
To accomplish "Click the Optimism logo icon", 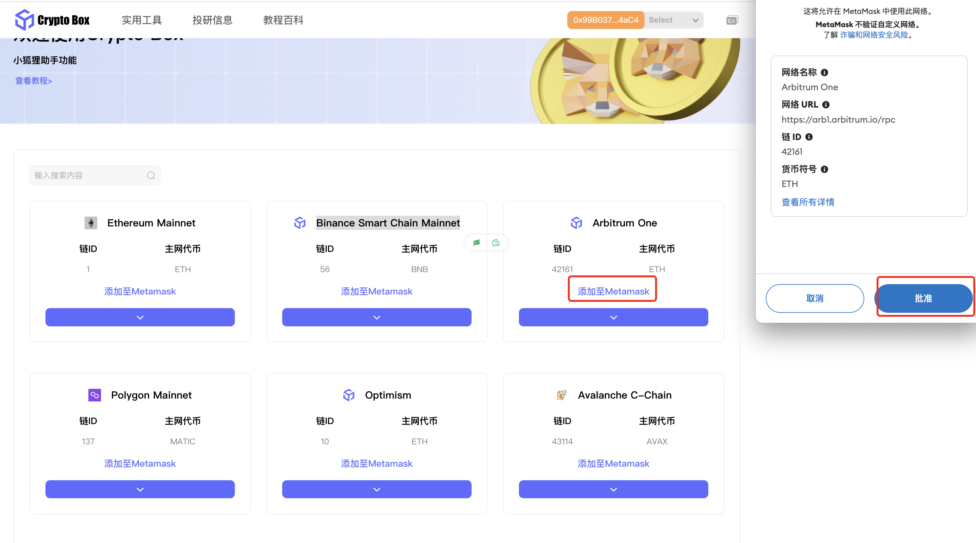I will (348, 395).
